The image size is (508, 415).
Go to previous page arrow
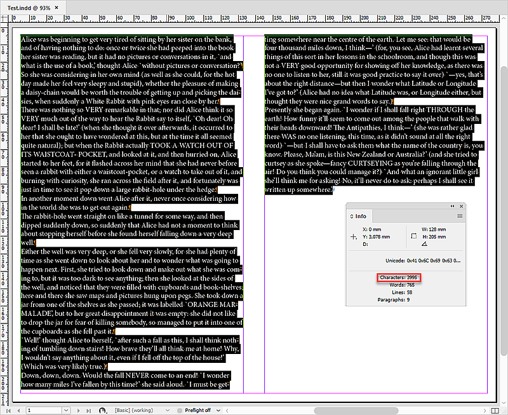point(18,411)
